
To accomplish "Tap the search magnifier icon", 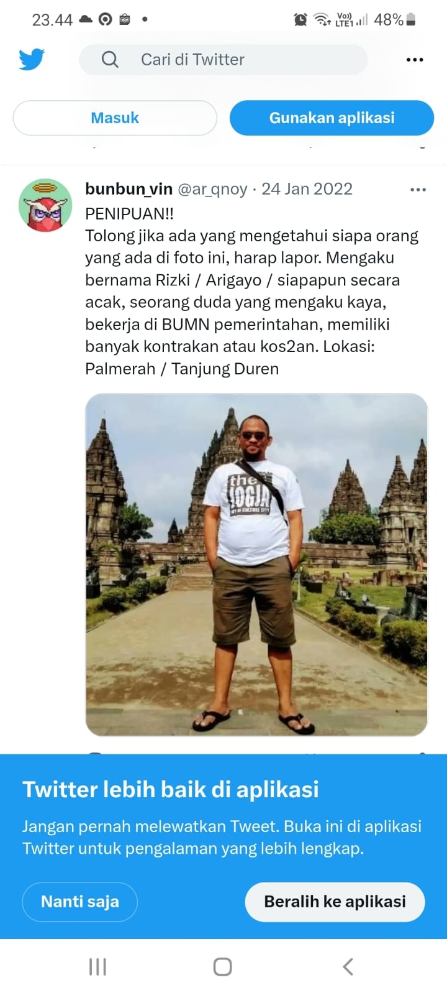I will 110,60.
